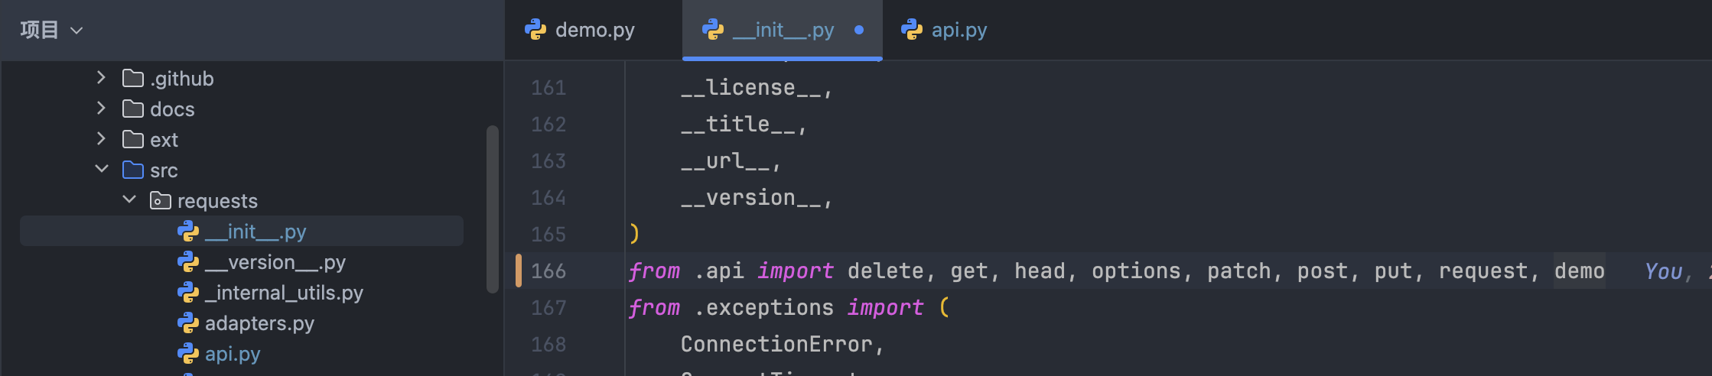Screen dimensions: 1712x376
Task: Click the unsaved dot on __init__.py tab
Action: click(x=859, y=30)
